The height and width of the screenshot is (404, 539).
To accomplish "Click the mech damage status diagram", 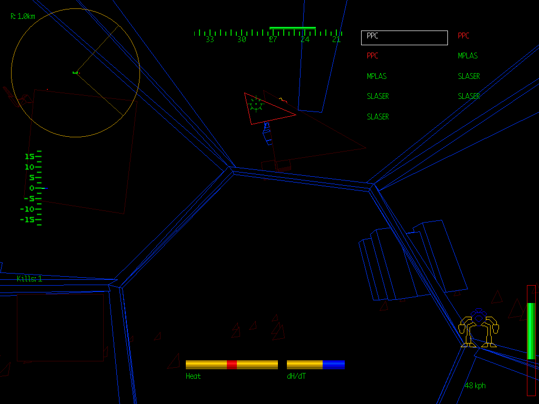I will point(480,327).
